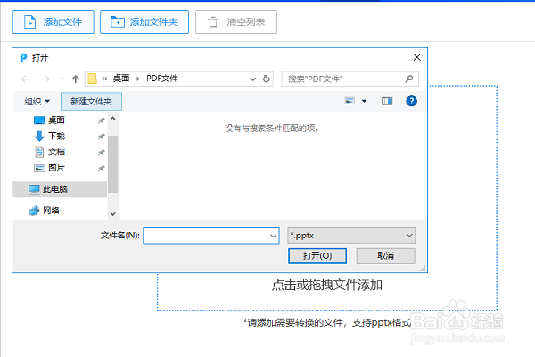This screenshot has height=357, width=535.
Task: Click navigation pane scroll down arrow
Action: [x=113, y=214]
